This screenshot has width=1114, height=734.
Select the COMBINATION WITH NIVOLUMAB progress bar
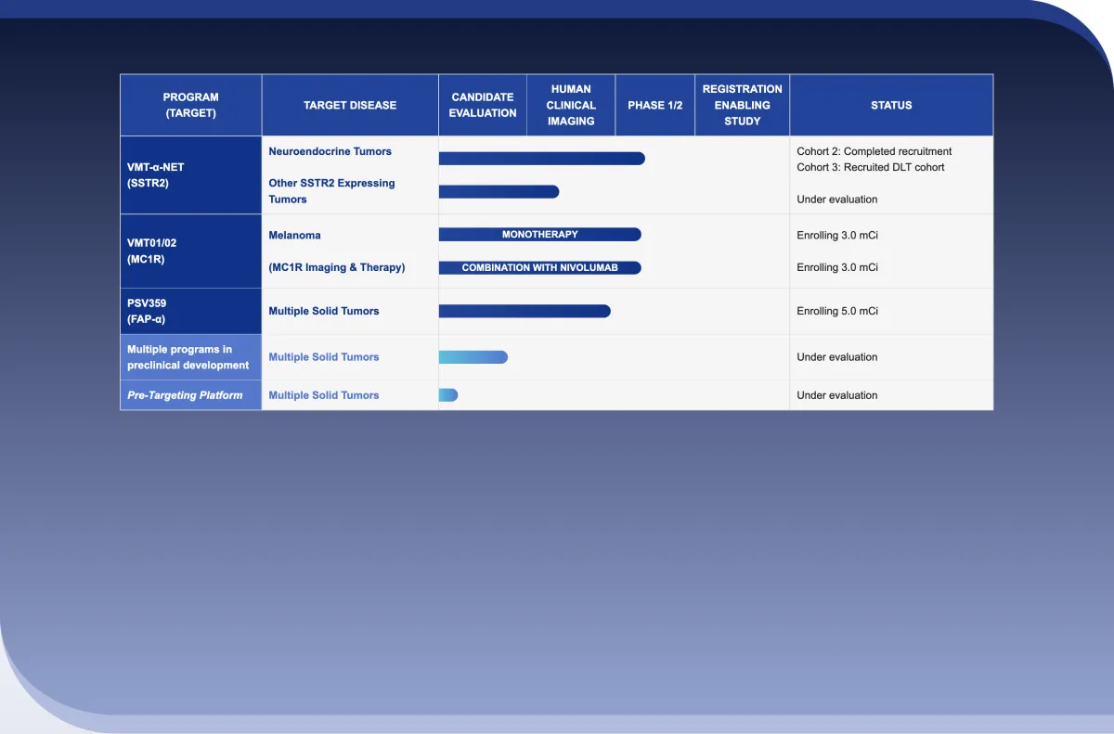coord(539,267)
